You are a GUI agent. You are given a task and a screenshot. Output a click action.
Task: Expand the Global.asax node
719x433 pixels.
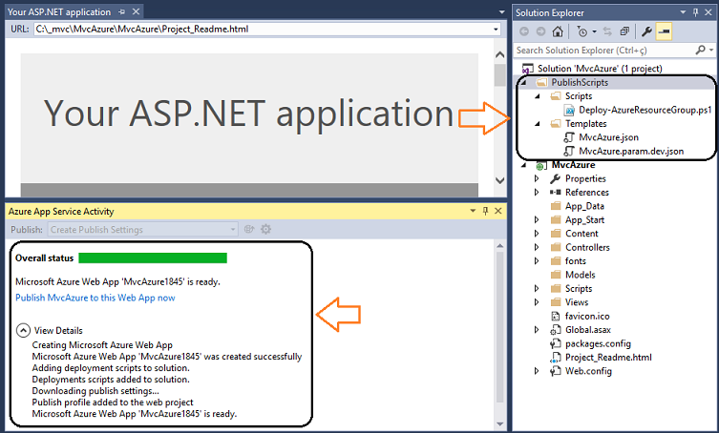(x=537, y=330)
